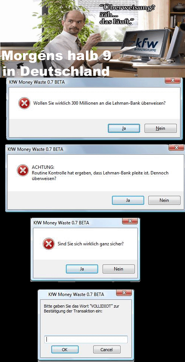
Task: Click Nein in the 300 Millionen dialog
Action: (x=160, y=128)
